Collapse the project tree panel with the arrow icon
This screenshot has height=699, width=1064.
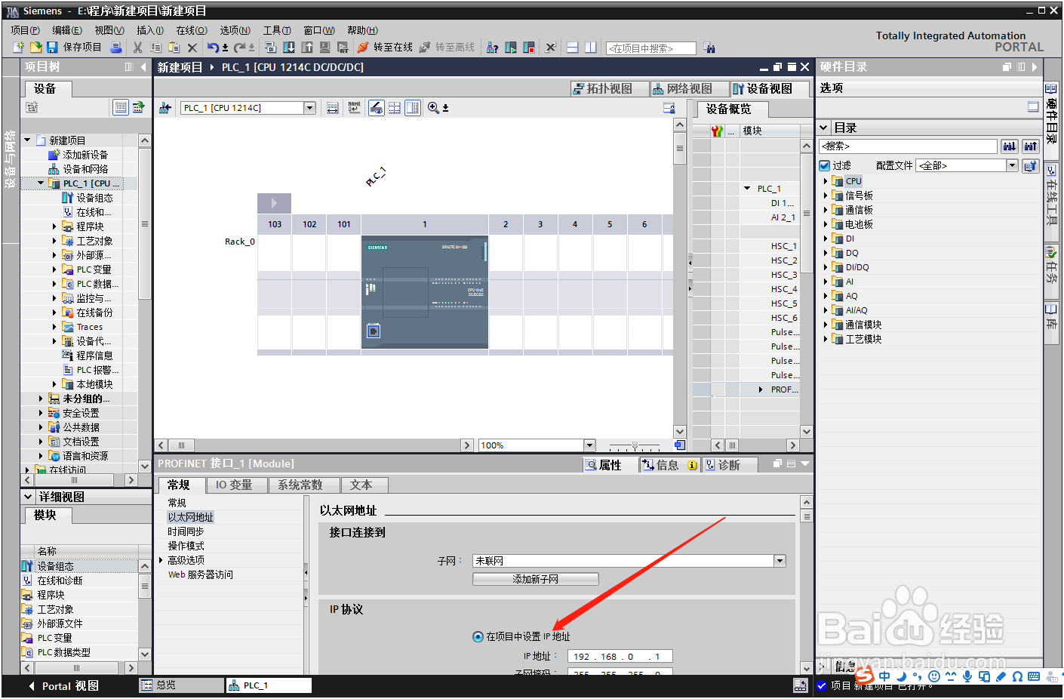coord(143,67)
